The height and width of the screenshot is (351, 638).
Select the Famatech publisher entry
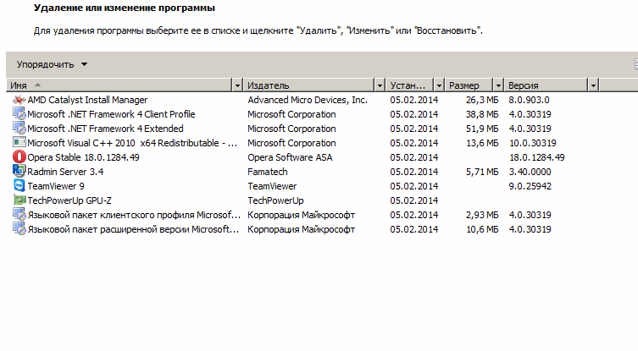coord(268,172)
